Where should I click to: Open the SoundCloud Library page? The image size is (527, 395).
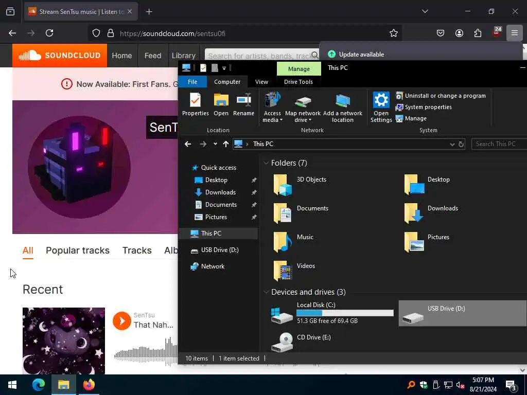point(183,56)
